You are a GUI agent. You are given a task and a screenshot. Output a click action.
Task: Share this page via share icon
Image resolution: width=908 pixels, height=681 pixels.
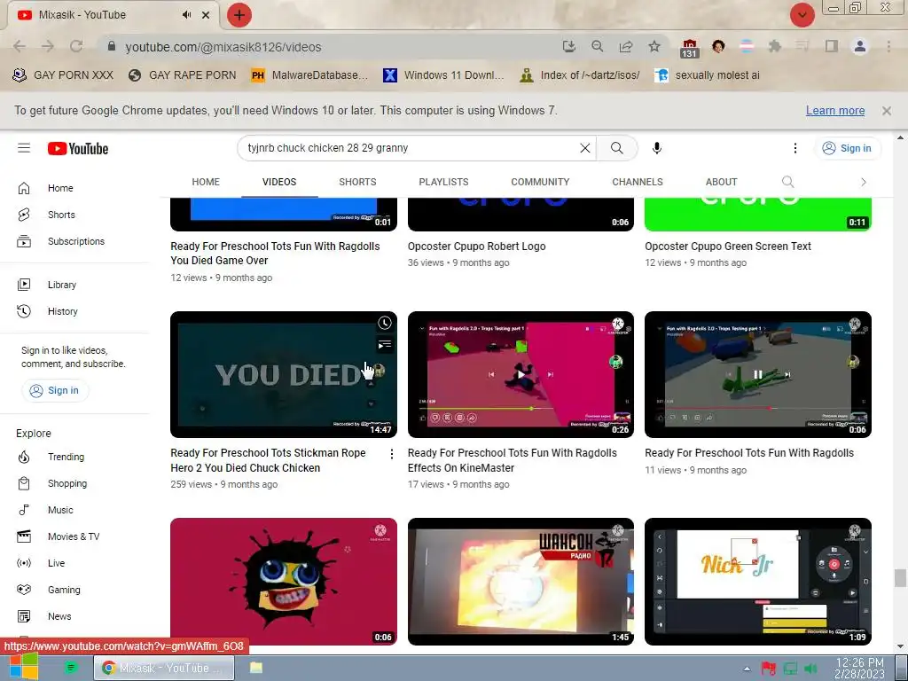coord(626,46)
